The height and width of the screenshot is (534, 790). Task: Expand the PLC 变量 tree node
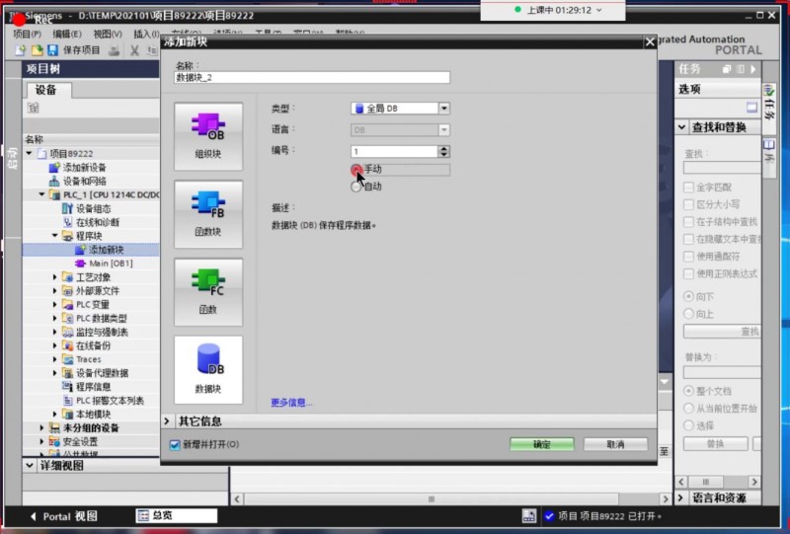(55, 305)
